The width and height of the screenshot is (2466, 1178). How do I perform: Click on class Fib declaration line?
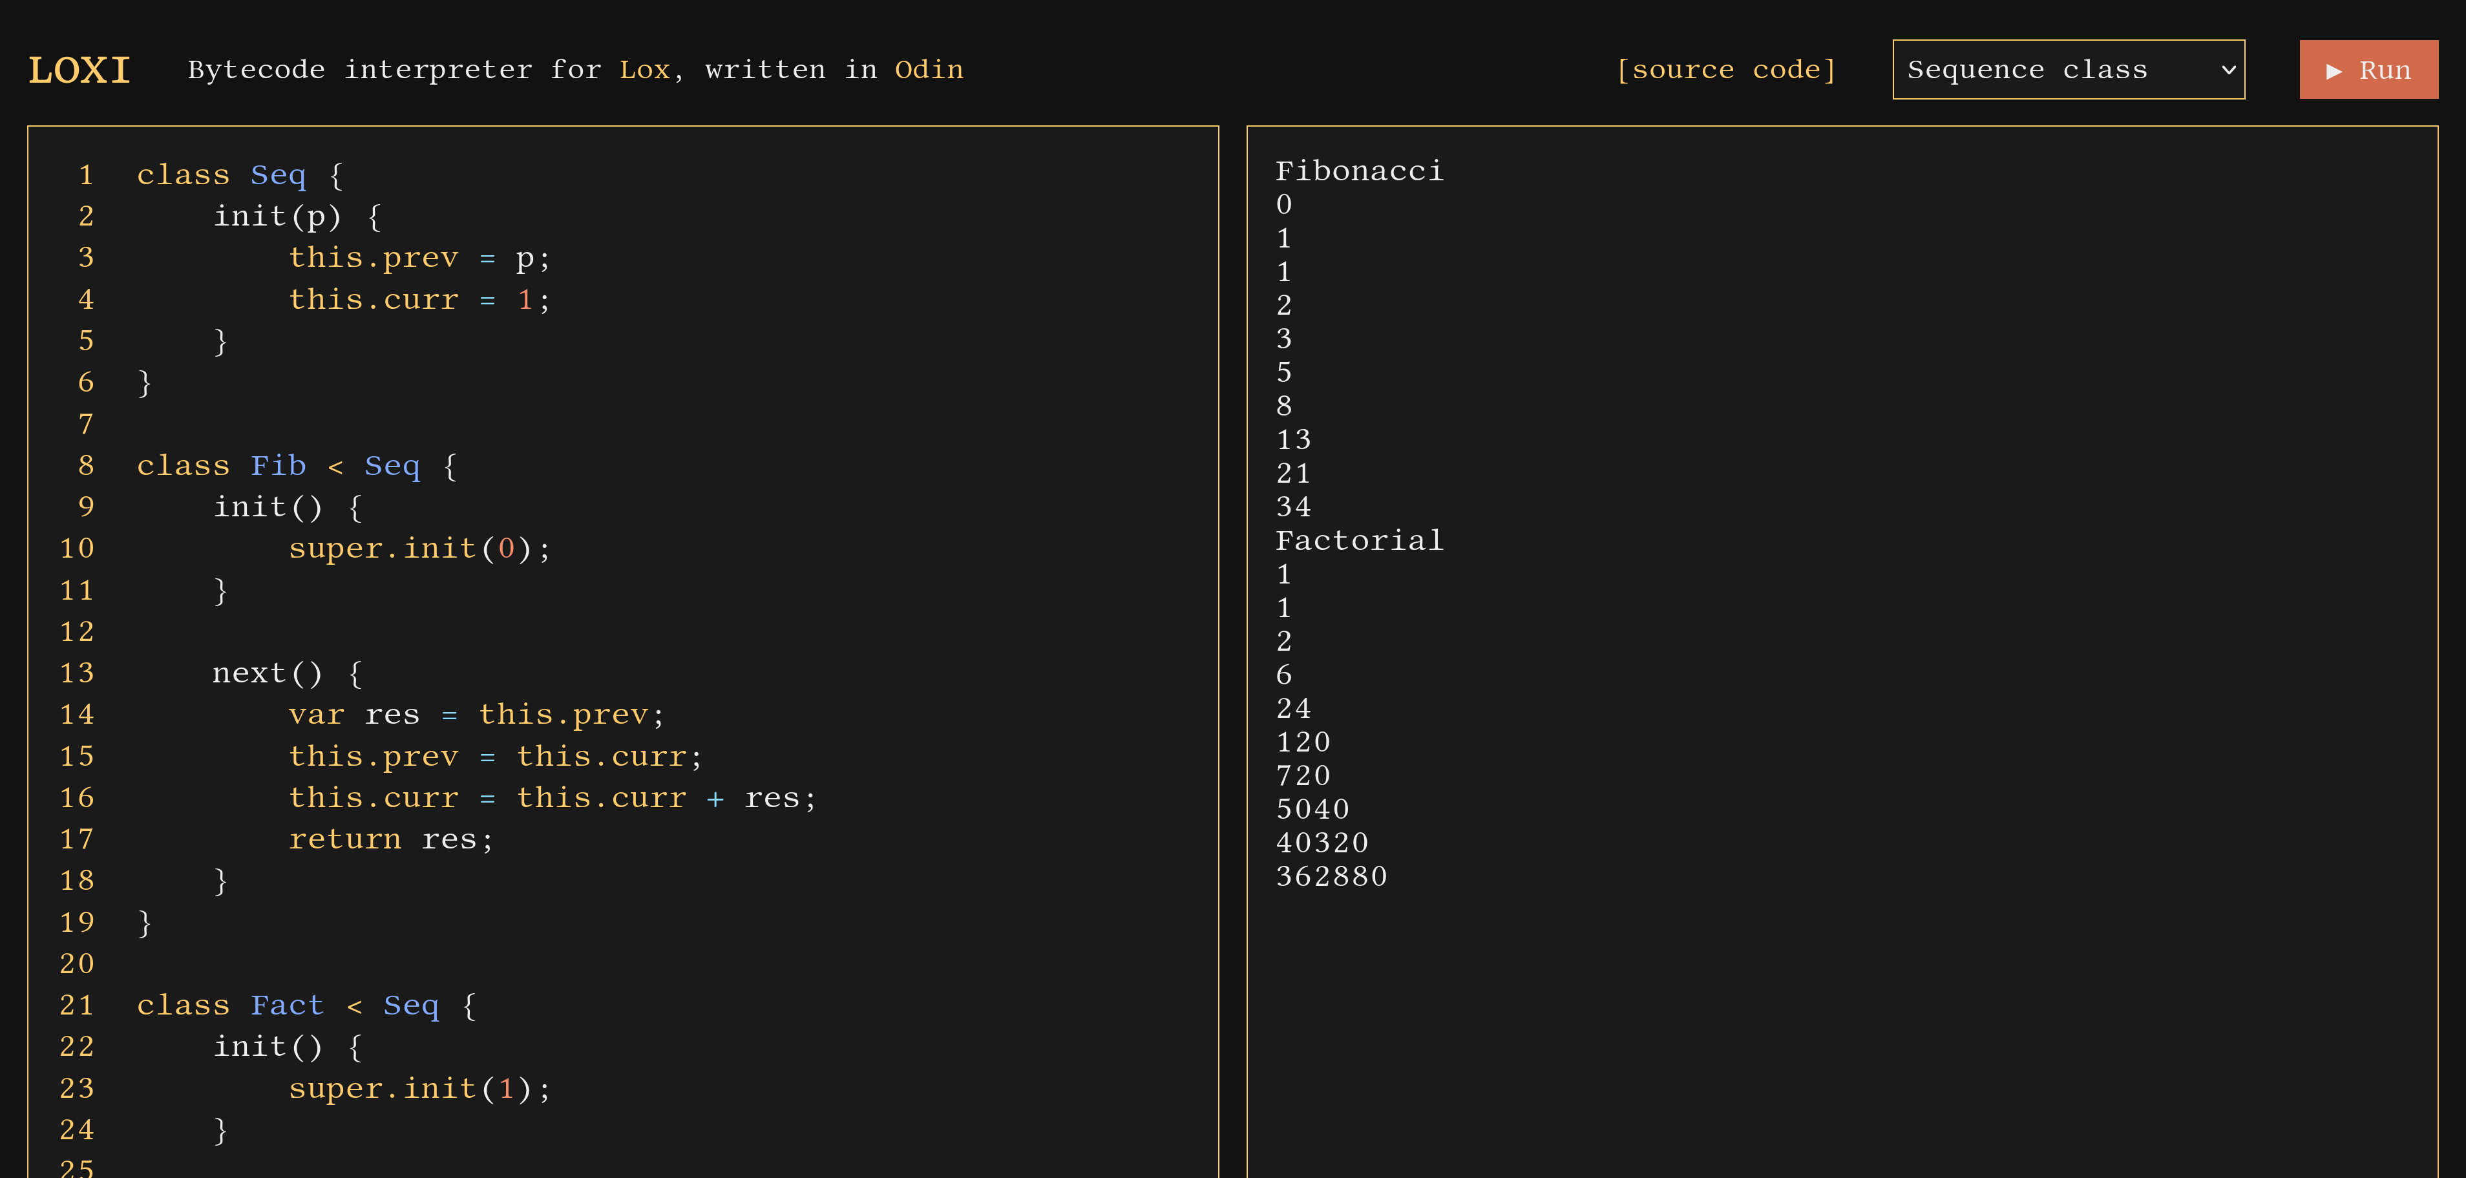[x=297, y=466]
